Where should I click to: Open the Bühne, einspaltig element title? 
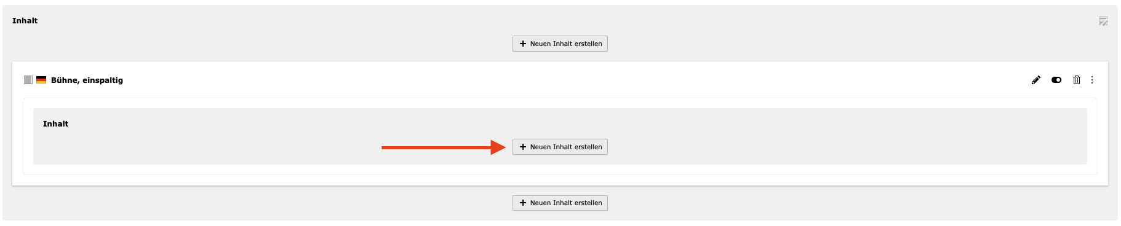pos(87,80)
